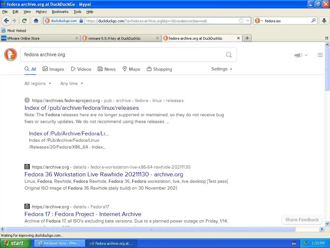Click the horizontal scrollbar left arrow
The height and width of the screenshot is (248, 330).
coord(3,229)
